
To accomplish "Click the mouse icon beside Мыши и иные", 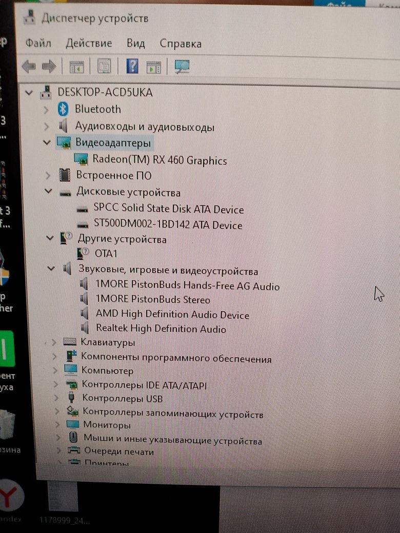I will coord(73,437).
